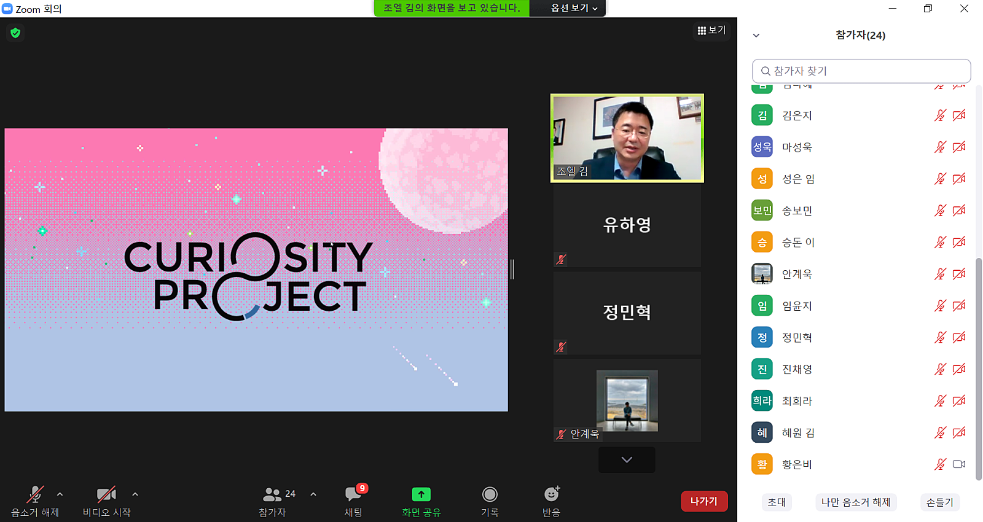The width and height of the screenshot is (983, 522).
Task: Click 송보민 video off icon
Action: point(959,211)
